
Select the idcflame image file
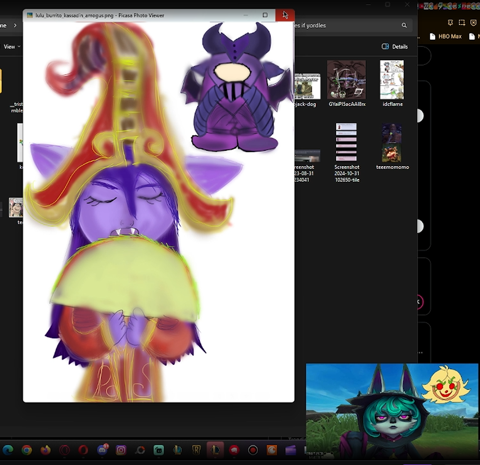point(392,84)
